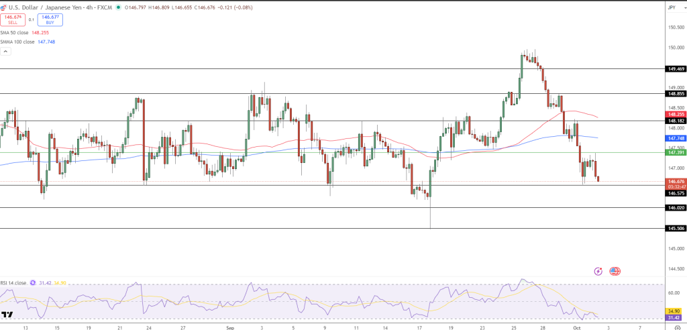Viewport: 687px width, 330px height.
Task: Click the BUY button at 146.677
Action: click(x=50, y=20)
